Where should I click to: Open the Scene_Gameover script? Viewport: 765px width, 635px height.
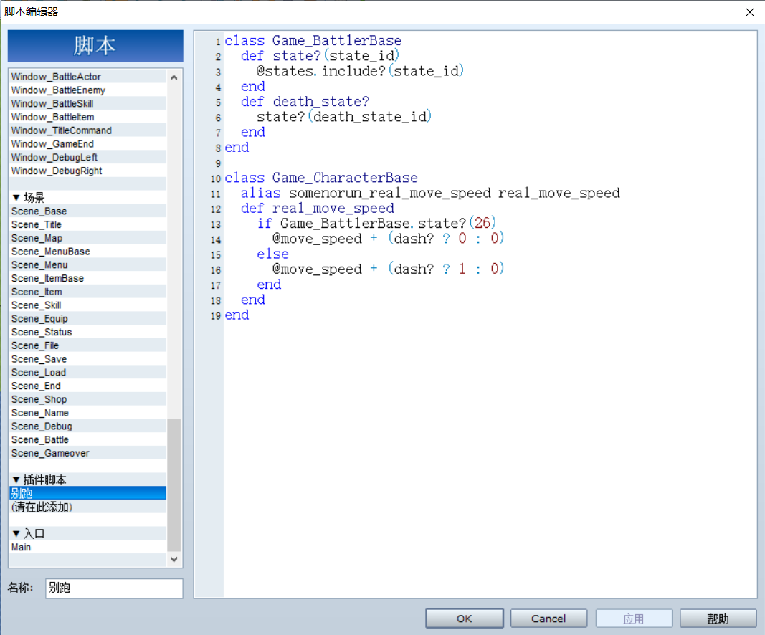[87, 453]
